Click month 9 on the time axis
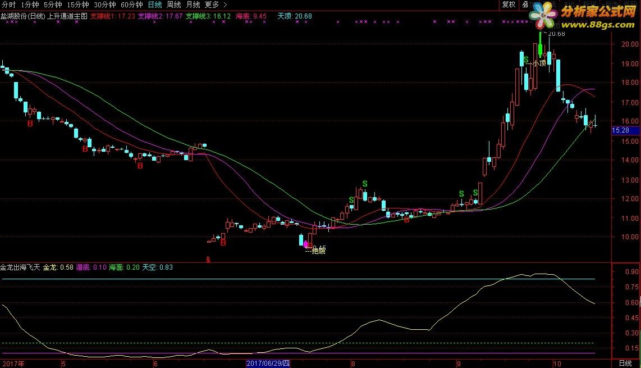 (x=459, y=364)
